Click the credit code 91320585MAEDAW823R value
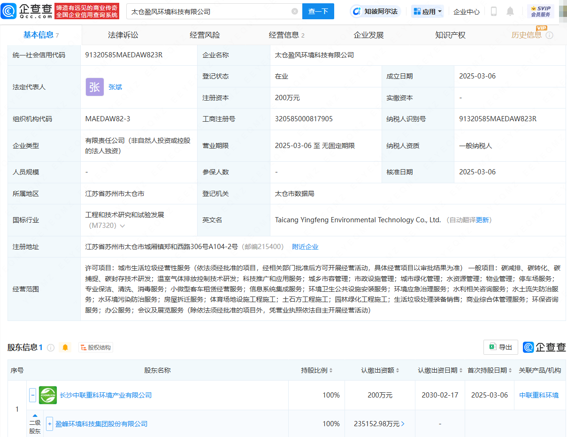567x437 pixels. 124,55
